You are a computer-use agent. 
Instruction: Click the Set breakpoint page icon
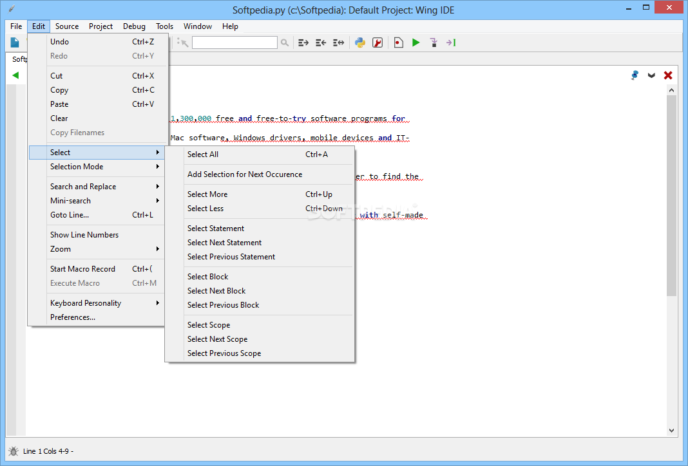[x=398, y=42]
